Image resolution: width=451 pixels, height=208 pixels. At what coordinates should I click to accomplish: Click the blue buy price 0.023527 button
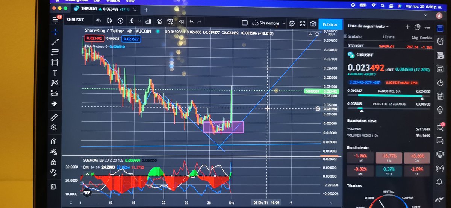tap(131, 39)
